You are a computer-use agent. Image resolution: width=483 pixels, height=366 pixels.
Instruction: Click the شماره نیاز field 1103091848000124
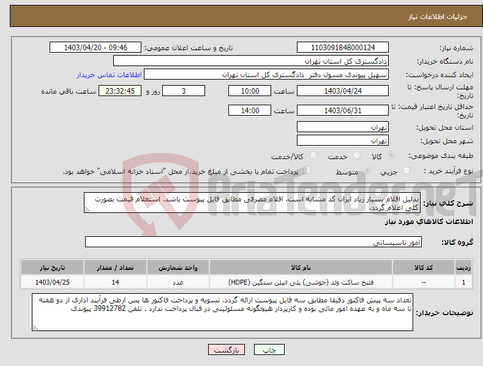pyautogui.click(x=343, y=48)
